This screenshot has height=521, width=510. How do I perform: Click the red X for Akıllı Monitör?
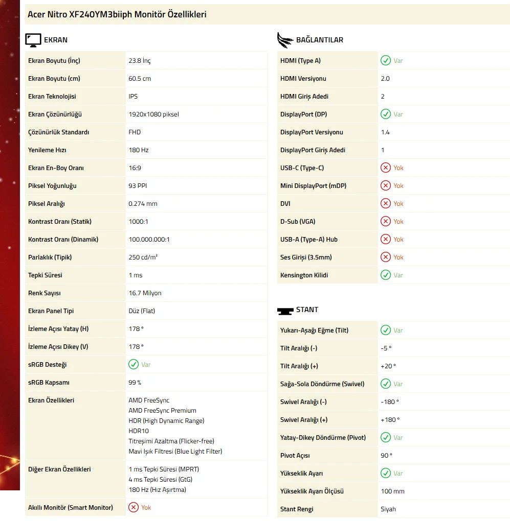[x=134, y=508]
